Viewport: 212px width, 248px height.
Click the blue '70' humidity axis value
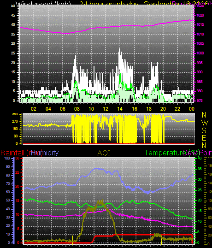tap(8, 183)
